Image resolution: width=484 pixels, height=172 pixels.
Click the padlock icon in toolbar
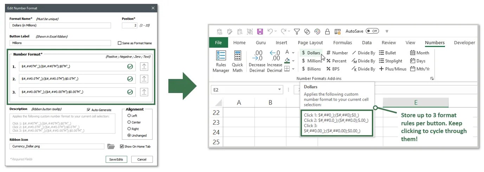(x=327, y=31)
